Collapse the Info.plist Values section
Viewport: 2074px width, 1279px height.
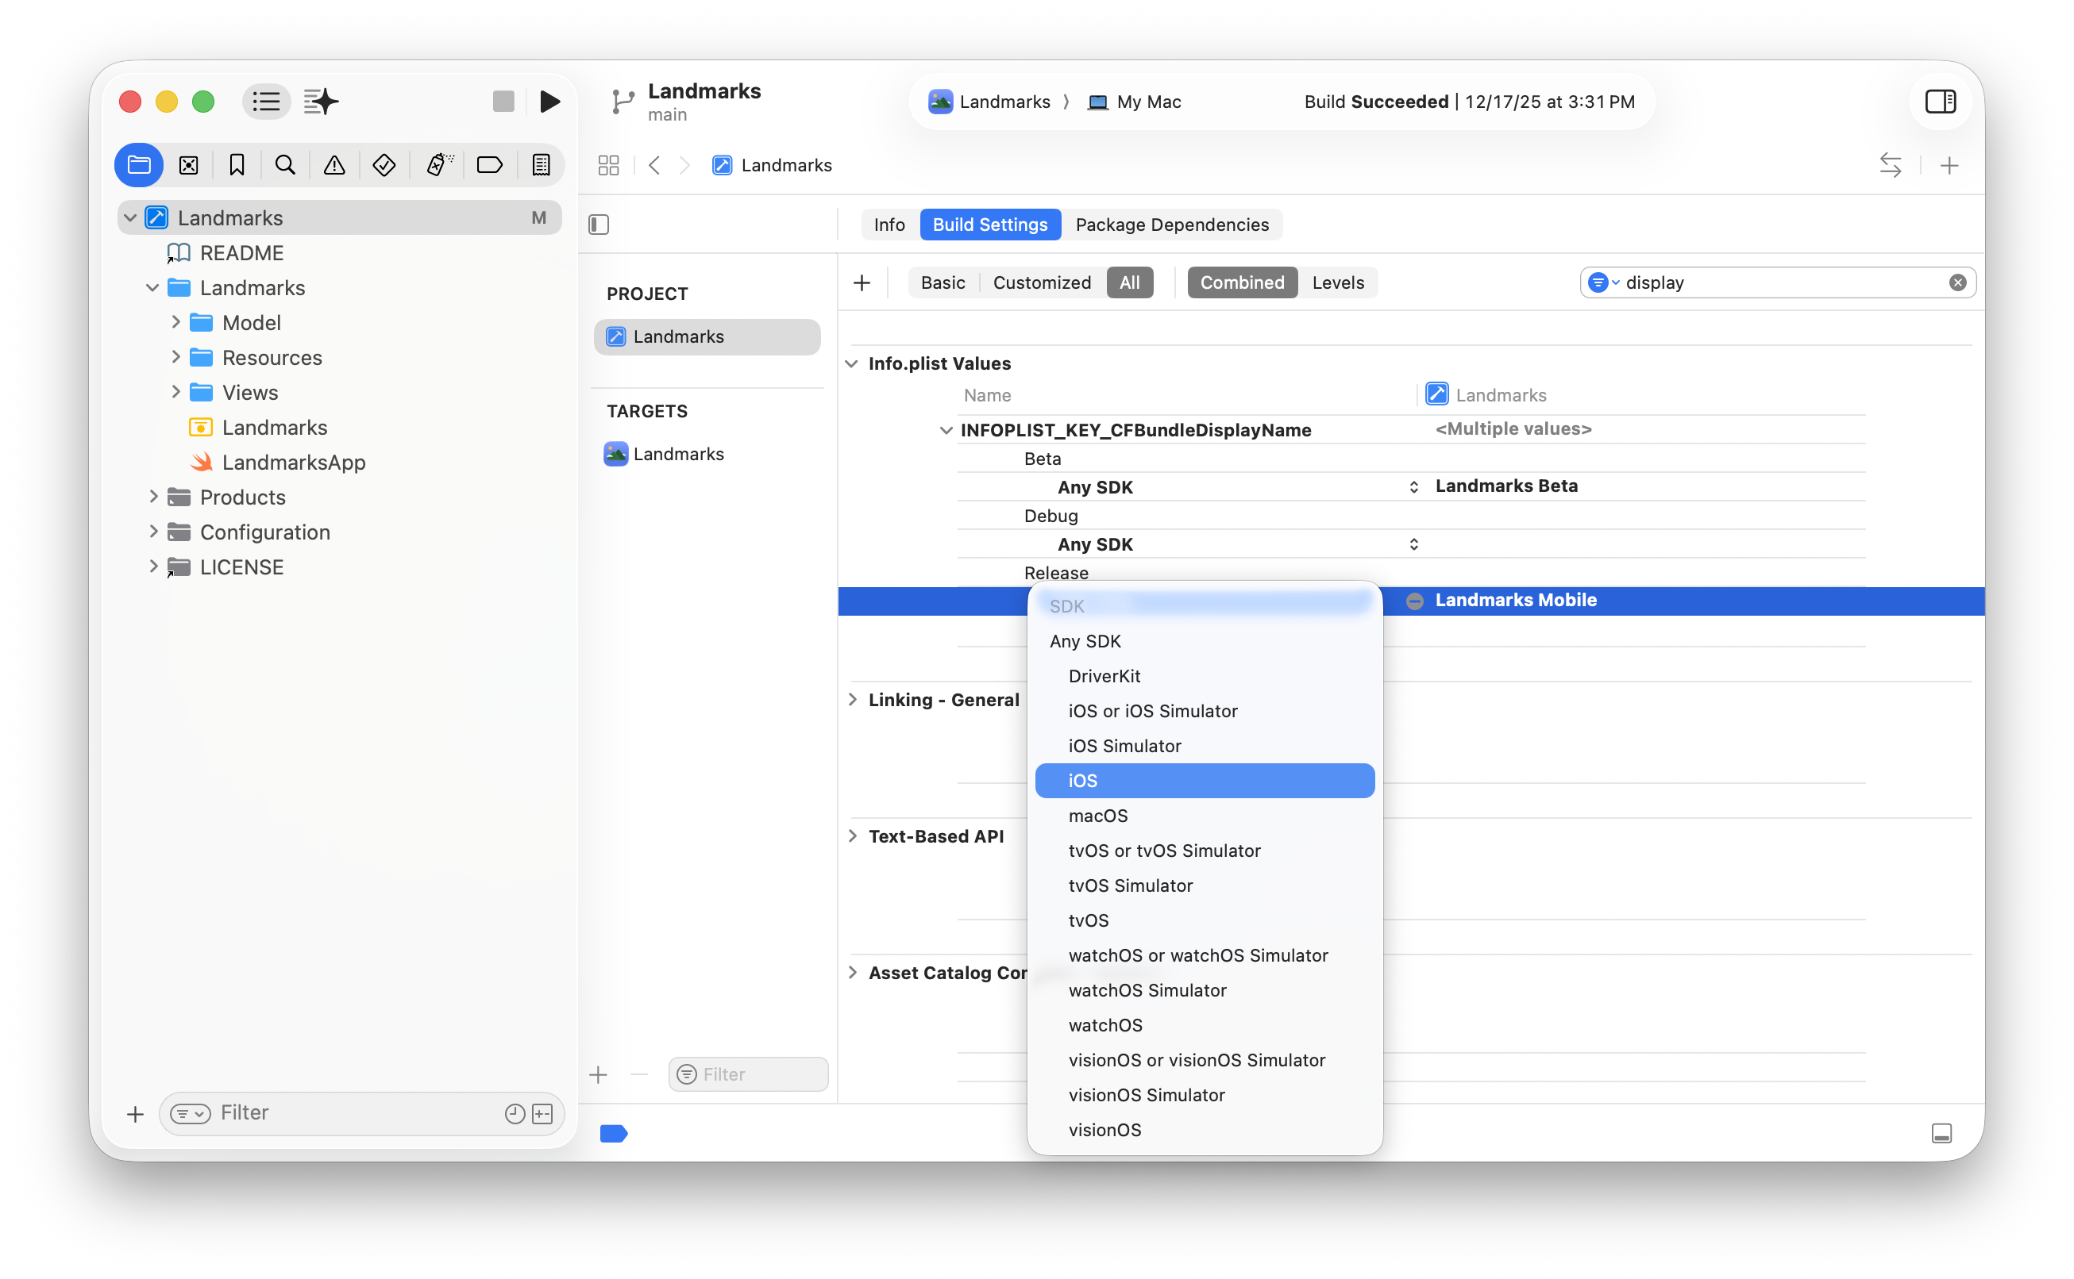852,363
